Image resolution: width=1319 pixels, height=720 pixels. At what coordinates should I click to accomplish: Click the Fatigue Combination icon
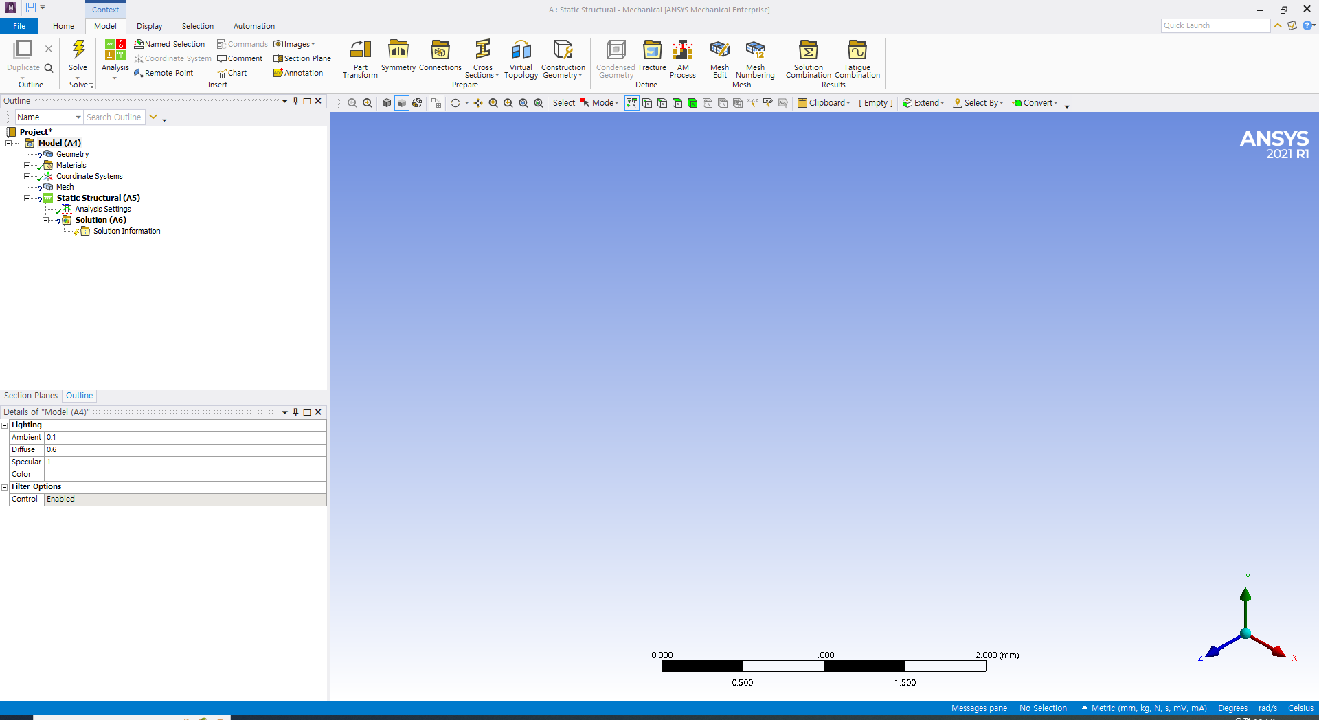click(x=857, y=59)
